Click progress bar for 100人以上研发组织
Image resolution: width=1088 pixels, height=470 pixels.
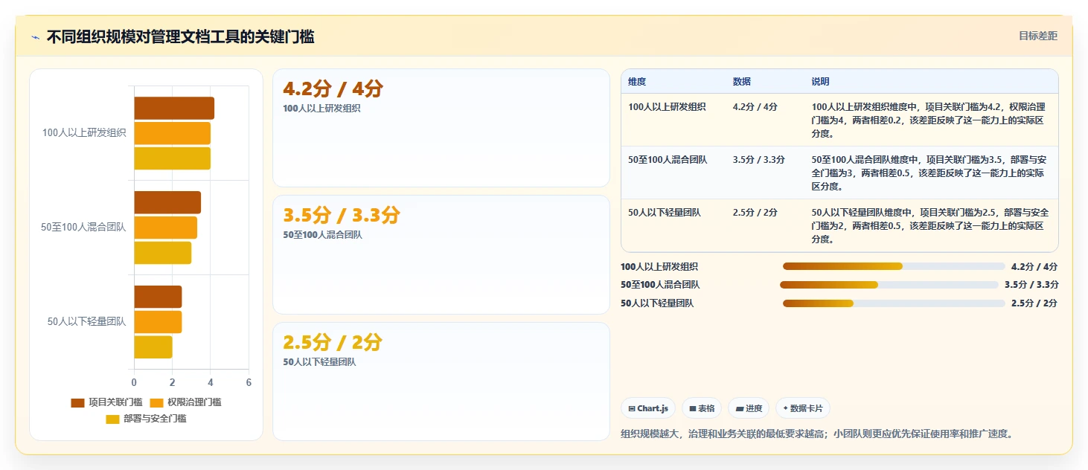click(894, 266)
